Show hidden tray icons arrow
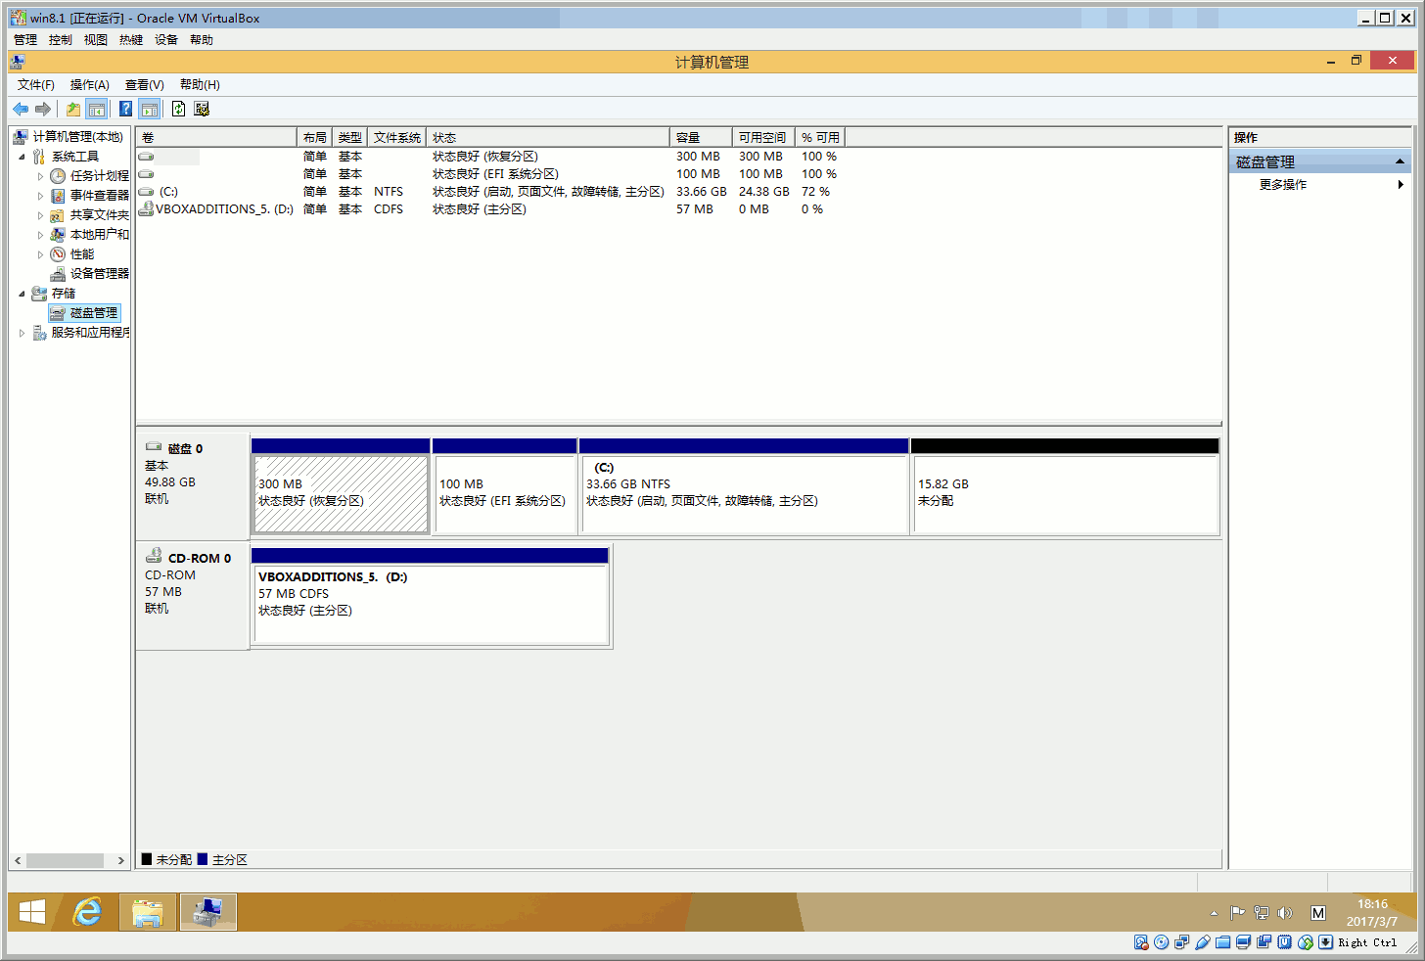 click(x=1214, y=913)
